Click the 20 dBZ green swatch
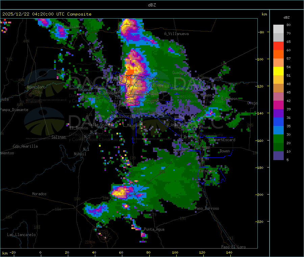This screenshot has height=257, width=304. point(278,139)
